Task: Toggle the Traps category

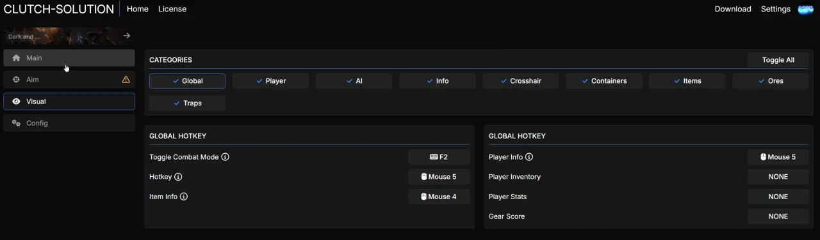Action: (187, 103)
